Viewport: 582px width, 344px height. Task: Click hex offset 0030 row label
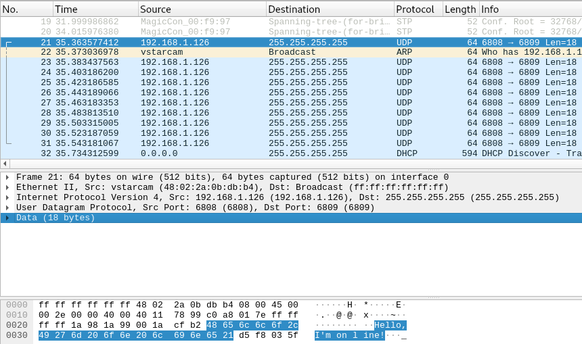[17, 335]
